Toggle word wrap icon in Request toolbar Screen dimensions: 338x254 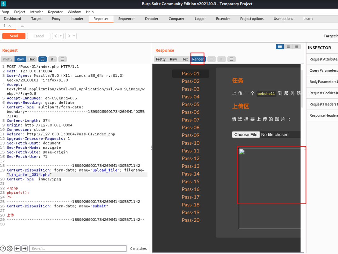point(43,59)
